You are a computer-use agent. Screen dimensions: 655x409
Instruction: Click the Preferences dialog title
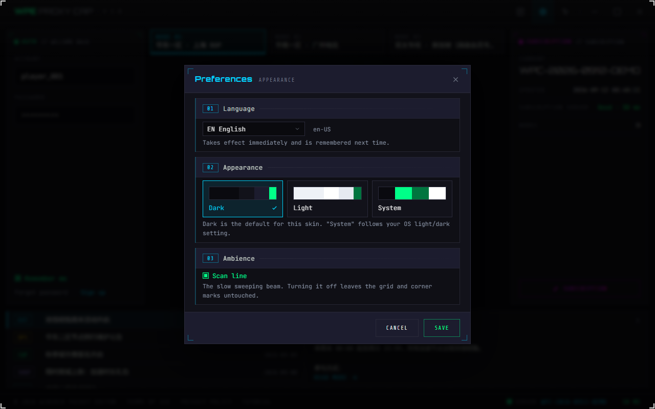224,79
